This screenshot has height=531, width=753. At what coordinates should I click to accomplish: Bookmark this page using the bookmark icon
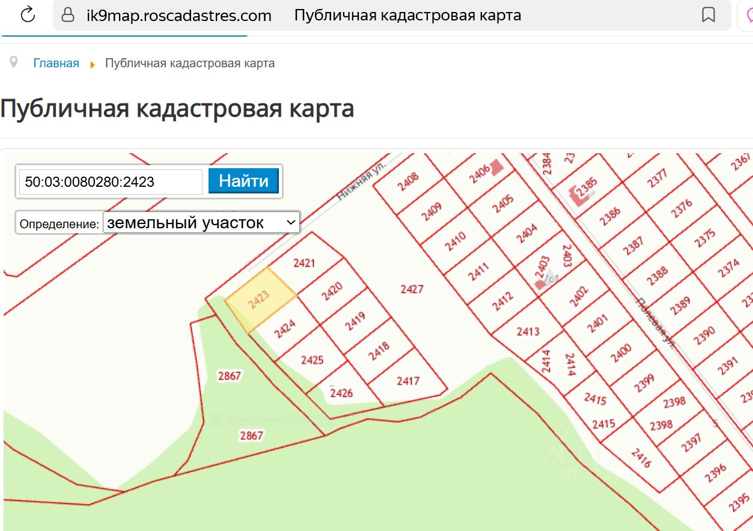pyautogui.click(x=709, y=15)
